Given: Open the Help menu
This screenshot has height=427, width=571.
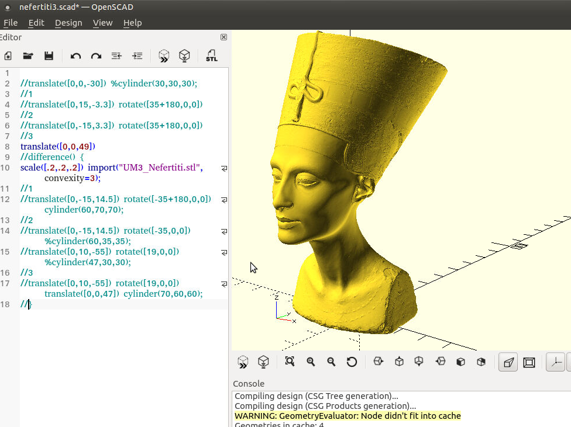Looking at the screenshot, I should coord(133,23).
